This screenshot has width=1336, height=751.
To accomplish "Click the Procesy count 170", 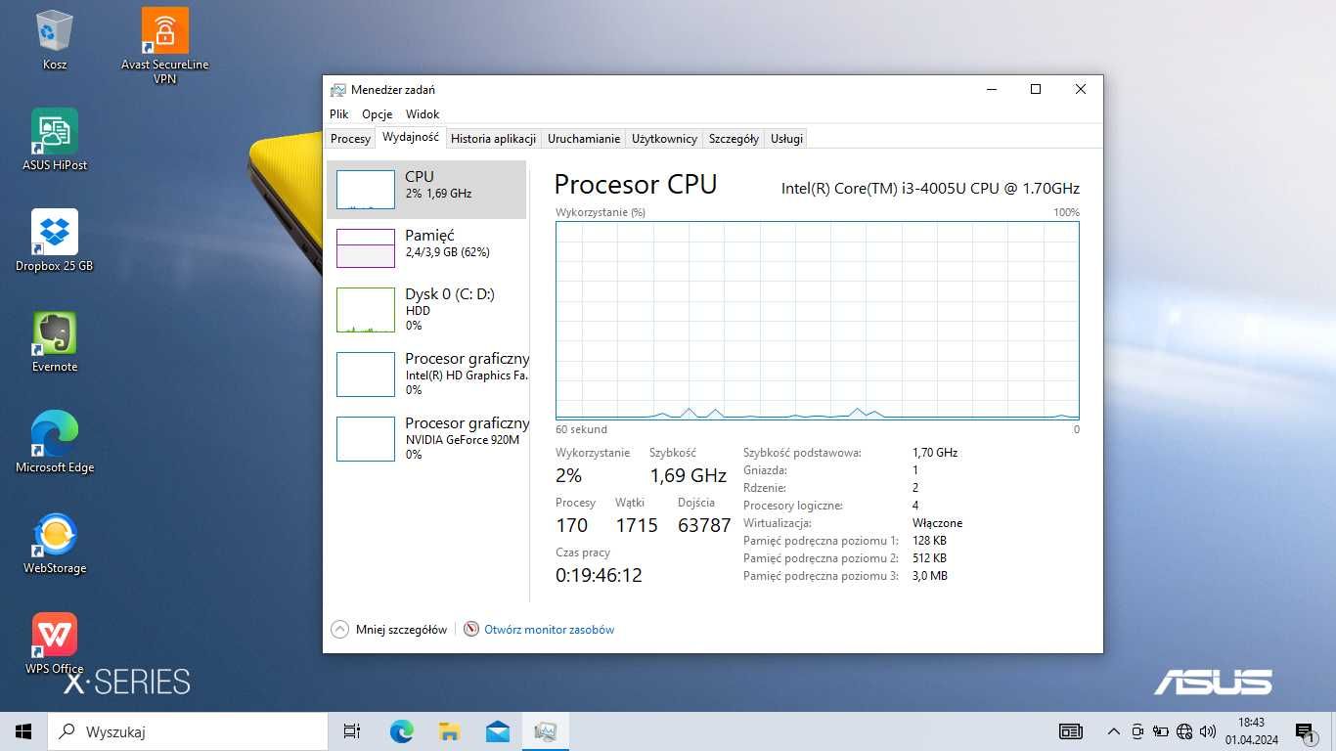I will click(x=571, y=525).
